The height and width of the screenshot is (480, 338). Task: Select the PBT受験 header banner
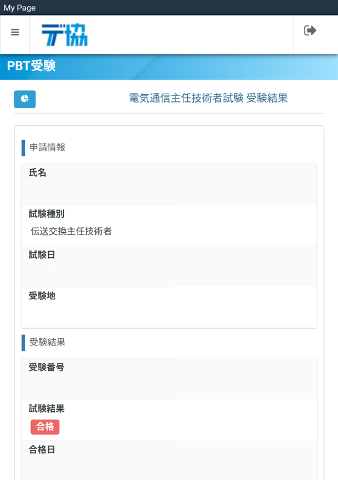[32, 66]
